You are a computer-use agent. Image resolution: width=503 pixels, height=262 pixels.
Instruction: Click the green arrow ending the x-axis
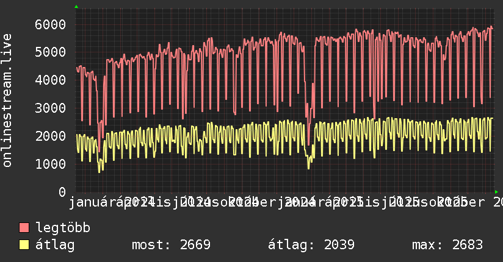coord(496,192)
